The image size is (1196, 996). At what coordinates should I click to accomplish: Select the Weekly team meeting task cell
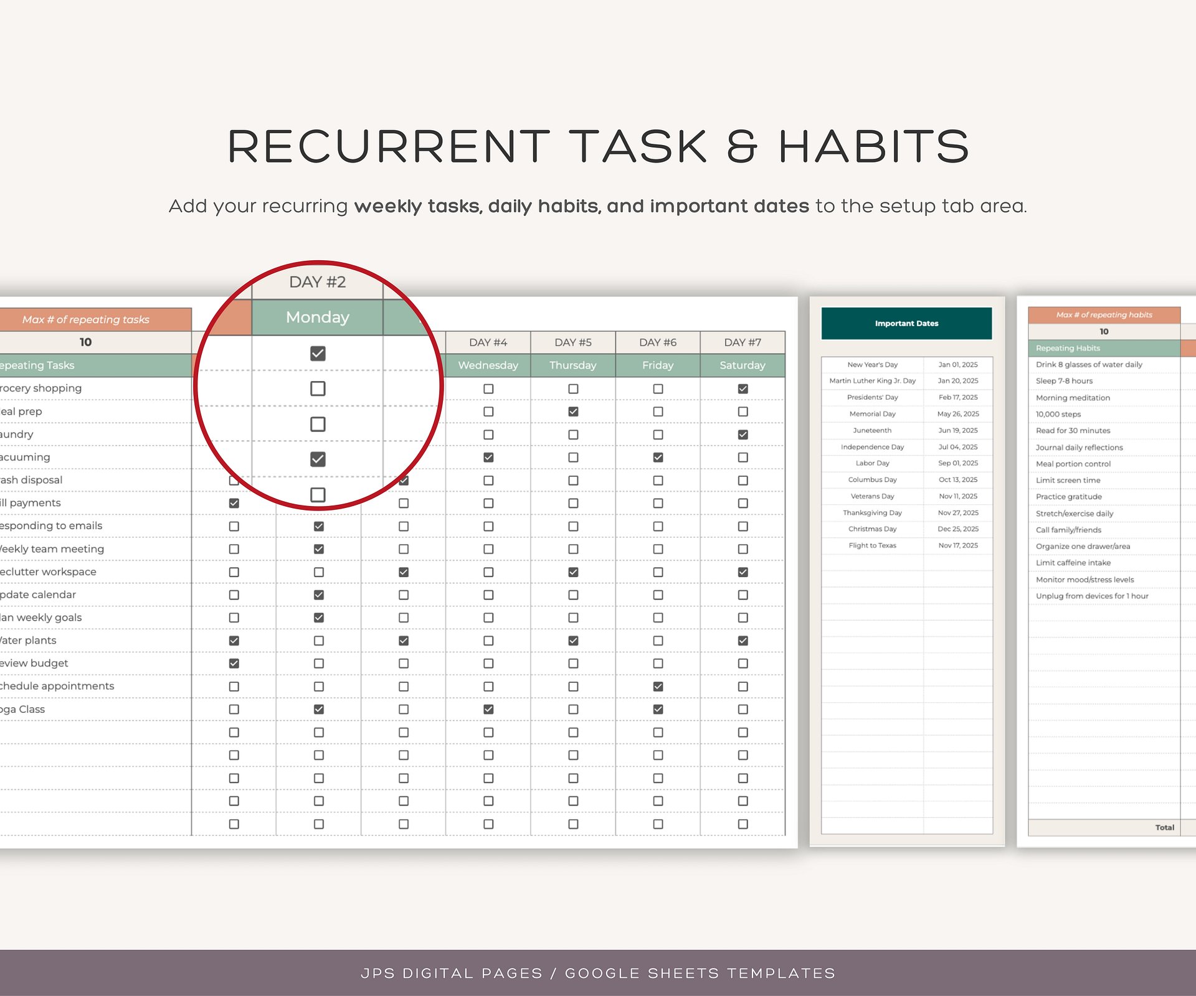pyautogui.click(x=95, y=549)
